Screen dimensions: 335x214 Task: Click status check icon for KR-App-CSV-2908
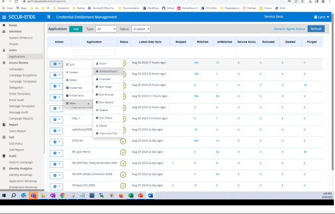(123, 186)
